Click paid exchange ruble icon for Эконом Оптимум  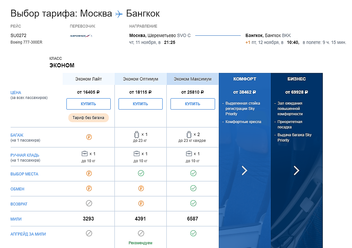(x=141, y=188)
